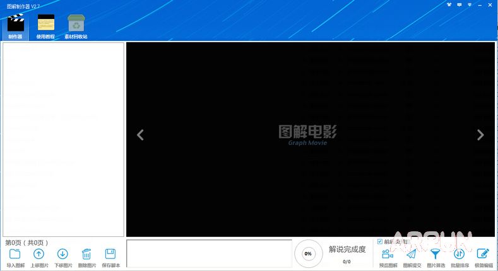
Task: Click the empty image list panel
Action: click(x=63, y=139)
